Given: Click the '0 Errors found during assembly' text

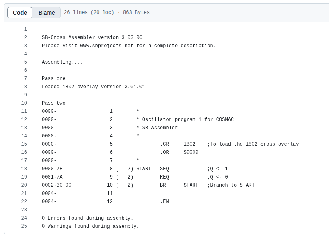Looking at the screenshot, I should 87,218.
